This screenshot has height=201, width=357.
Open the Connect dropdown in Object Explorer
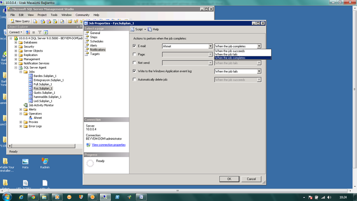click(15, 32)
